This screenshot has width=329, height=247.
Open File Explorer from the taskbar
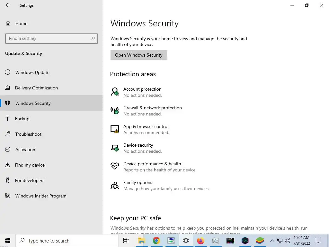142,241
